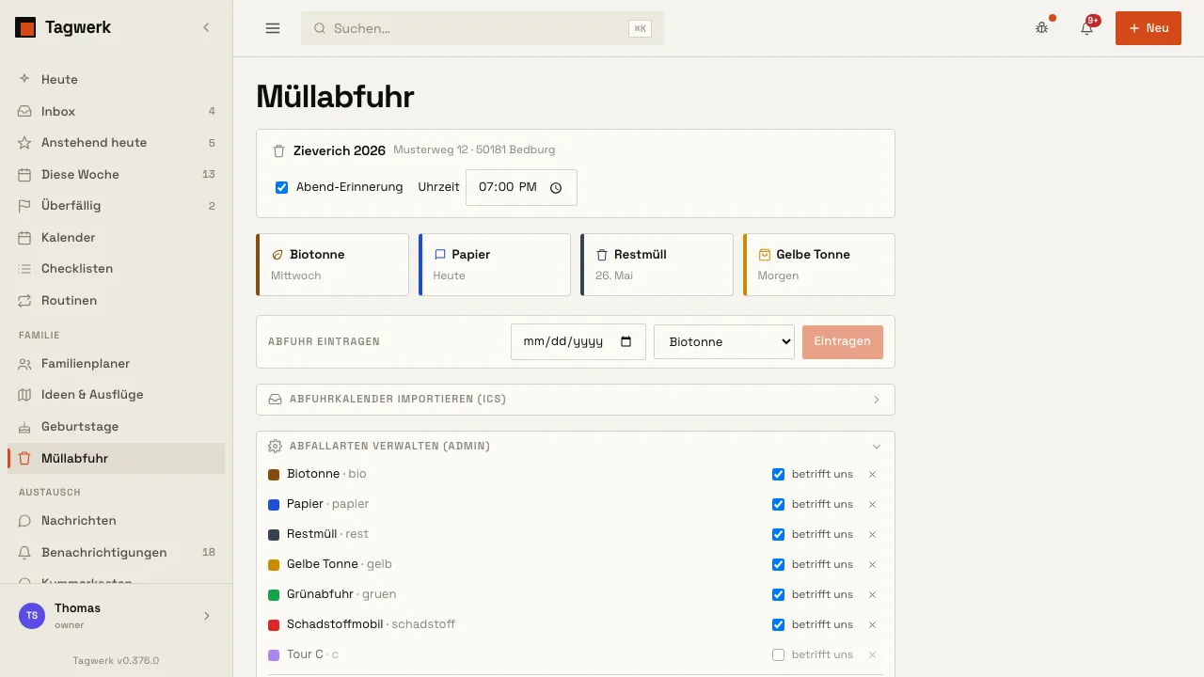Click the gear icon in Abfallarten verwalten
The height and width of the screenshot is (677, 1204).
tap(276, 447)
